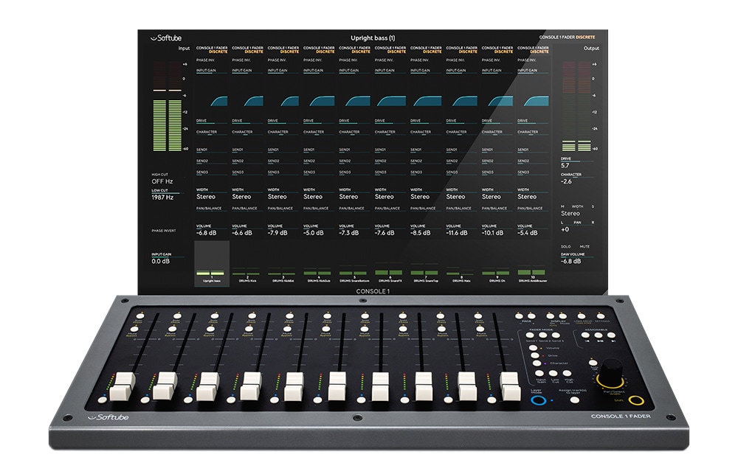
Task: Click the on-screen SOLO label
Action: pos(566,246)
